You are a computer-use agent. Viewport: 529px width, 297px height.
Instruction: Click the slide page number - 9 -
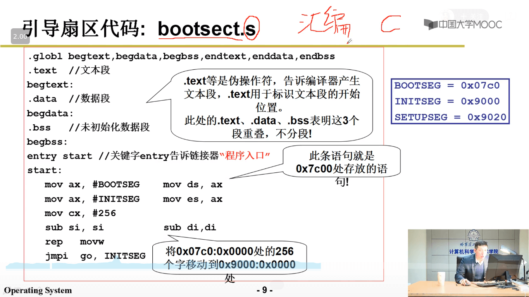265,290
